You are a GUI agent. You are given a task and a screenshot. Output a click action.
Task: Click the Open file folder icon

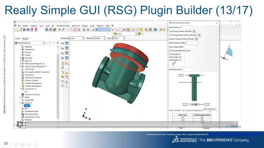pos(20,30)
